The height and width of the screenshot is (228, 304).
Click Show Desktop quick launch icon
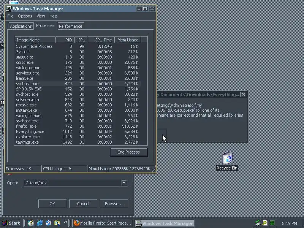coord(31,223)
